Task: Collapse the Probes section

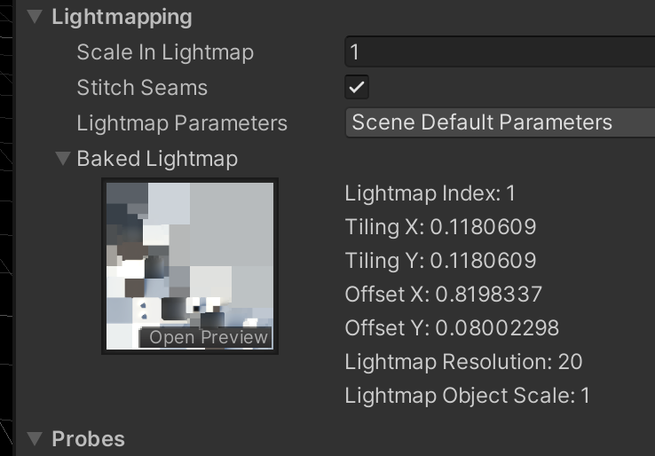Action: 35,439
